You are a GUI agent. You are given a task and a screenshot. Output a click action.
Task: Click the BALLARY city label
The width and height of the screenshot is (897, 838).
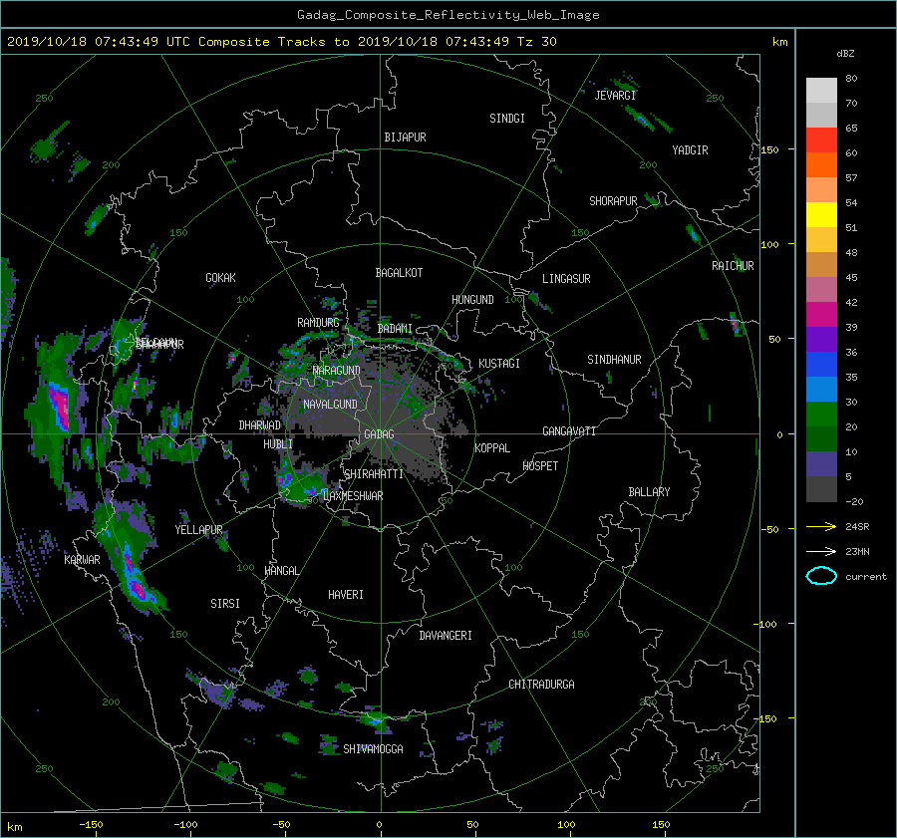pyautogui.click(x=649, y=492)
